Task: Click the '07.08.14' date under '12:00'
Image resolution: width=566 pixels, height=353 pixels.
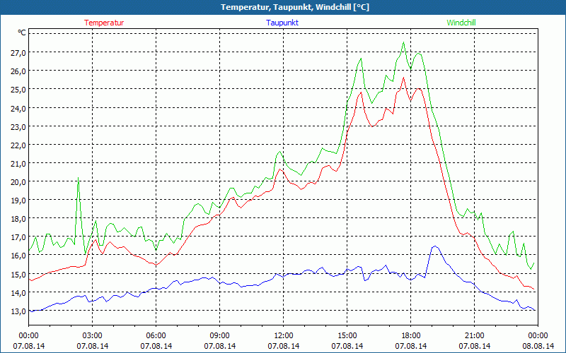Action: (x=284, y=346)
